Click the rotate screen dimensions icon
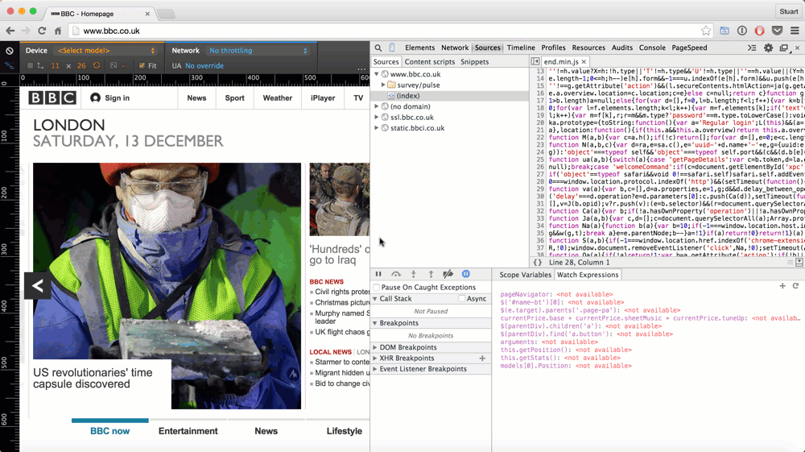The image size is (805, 452). (x=97, y=66)
